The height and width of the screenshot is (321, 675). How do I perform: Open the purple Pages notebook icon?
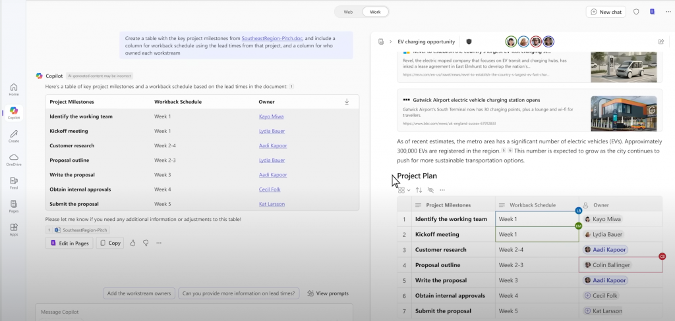pyautogui.click(x=652, y=12)
